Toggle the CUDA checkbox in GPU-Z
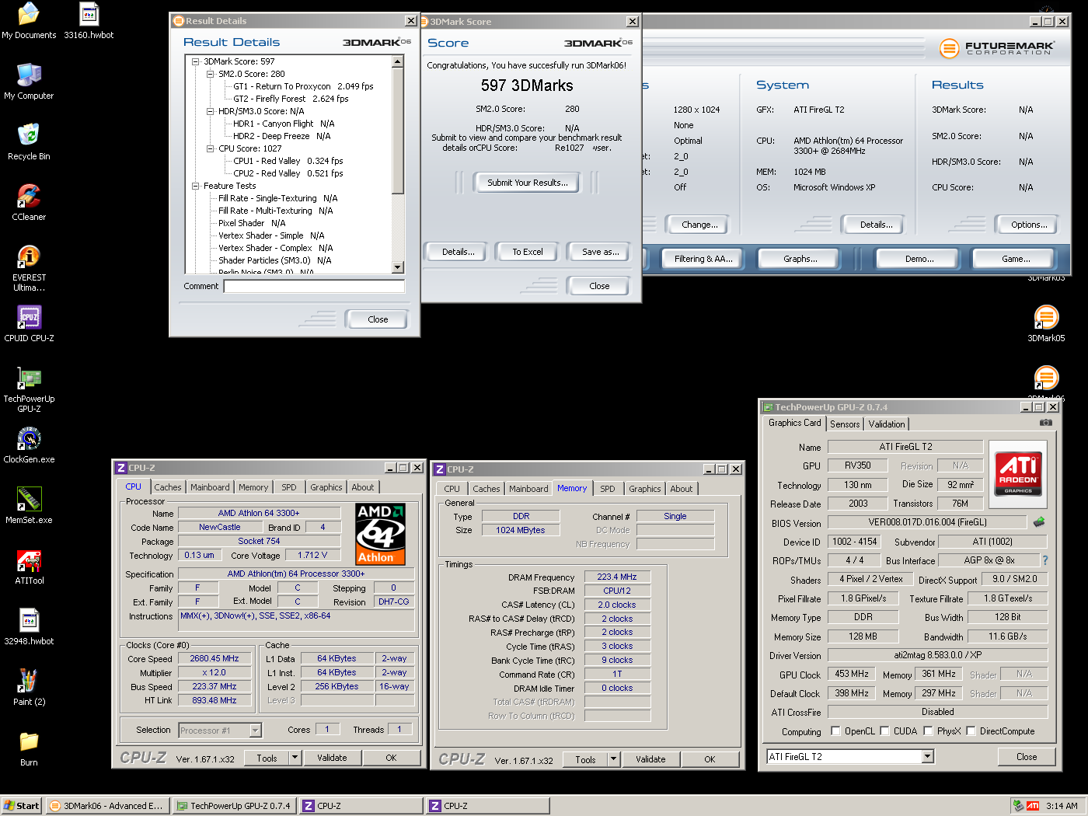 click(x=884, y=731)
